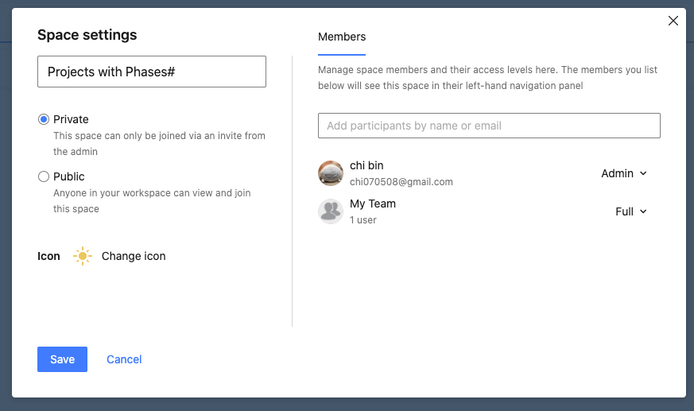Viewport: 694px width, 411px height.
Task: Select the Public radio button
Action: point(44,176)
